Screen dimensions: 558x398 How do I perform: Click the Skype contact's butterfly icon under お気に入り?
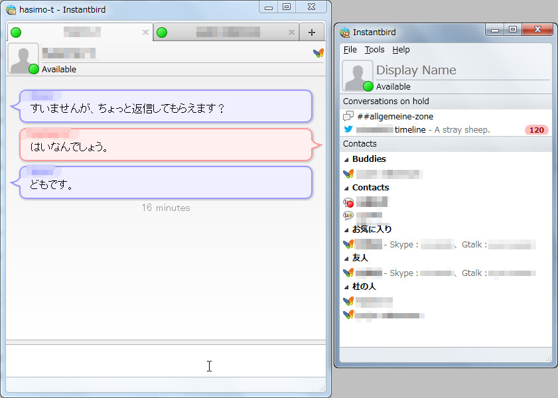(x=346, y=244)
